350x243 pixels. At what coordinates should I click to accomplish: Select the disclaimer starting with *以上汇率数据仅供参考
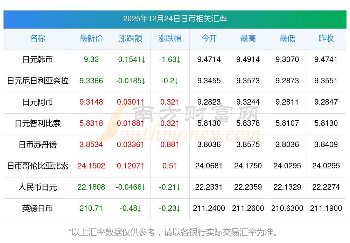point(173,232)
